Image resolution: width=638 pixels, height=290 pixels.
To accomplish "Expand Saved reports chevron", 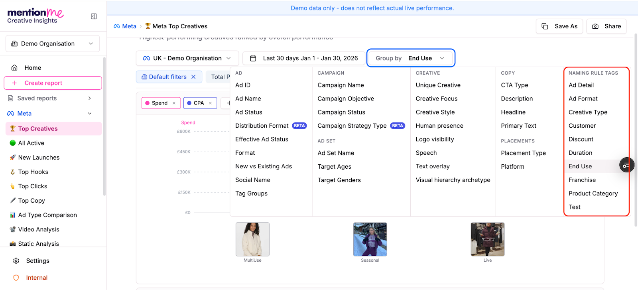I will tap(90, 98).
